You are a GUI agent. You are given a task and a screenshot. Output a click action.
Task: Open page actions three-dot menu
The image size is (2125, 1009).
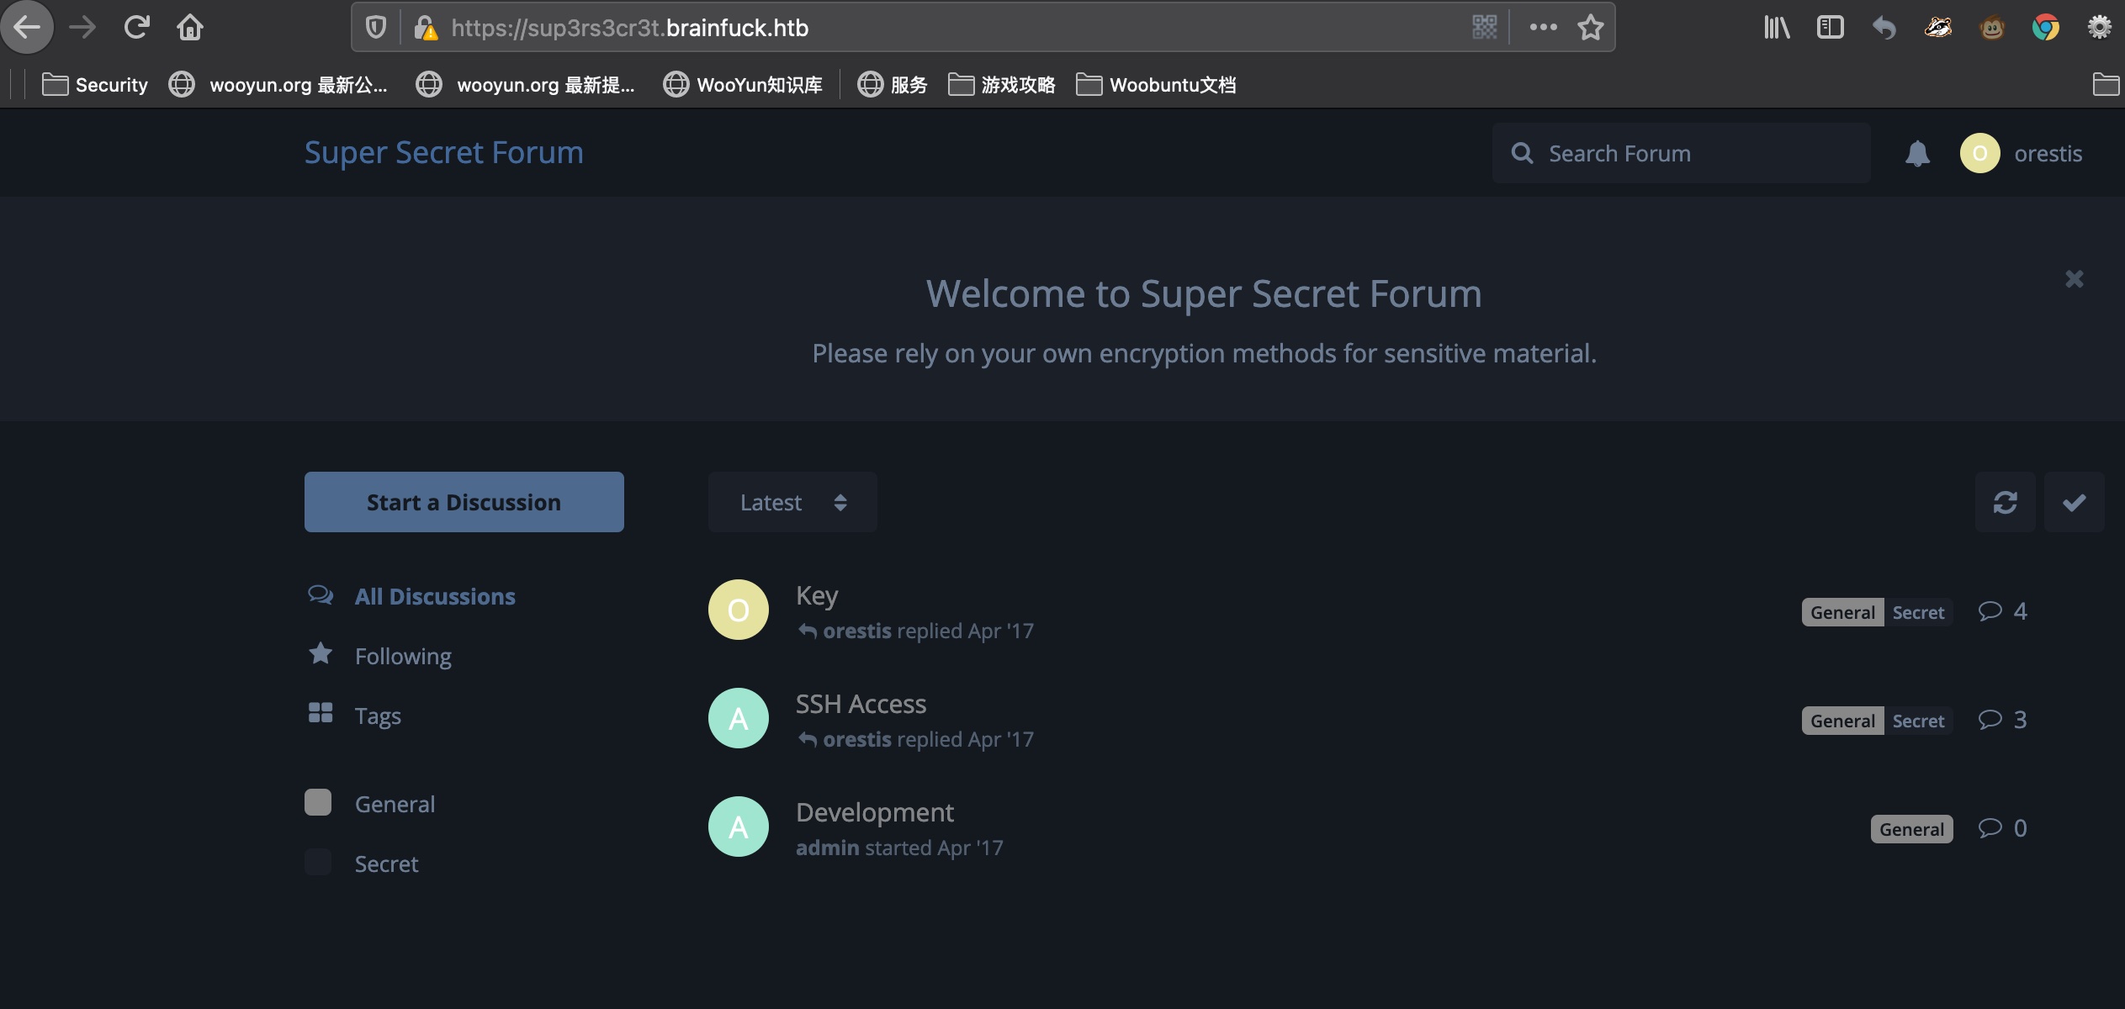pos(1543,28)
